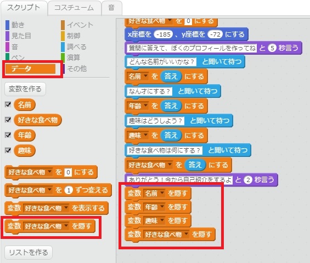Click the 5 seconds field in say block
The image size is (310, 263).
point(272,48)
